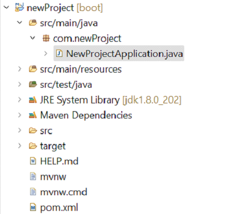This screenshot has height=214, width=231.
Task: Expand Maven Dependencies node
Action: [x=20, y=115]
